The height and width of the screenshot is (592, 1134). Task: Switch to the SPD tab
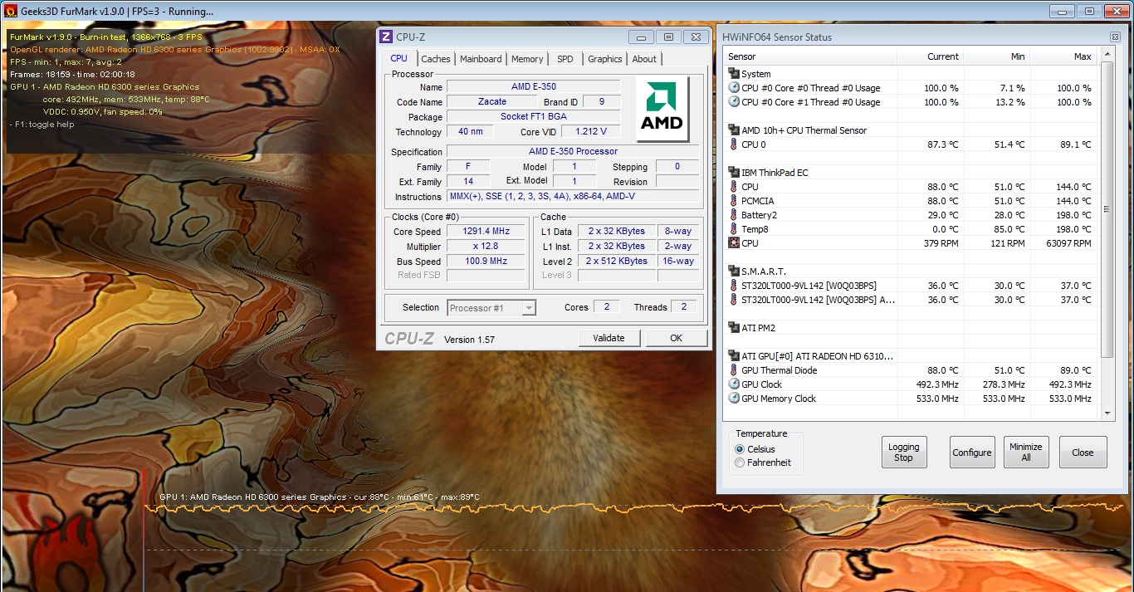(565, 59)
